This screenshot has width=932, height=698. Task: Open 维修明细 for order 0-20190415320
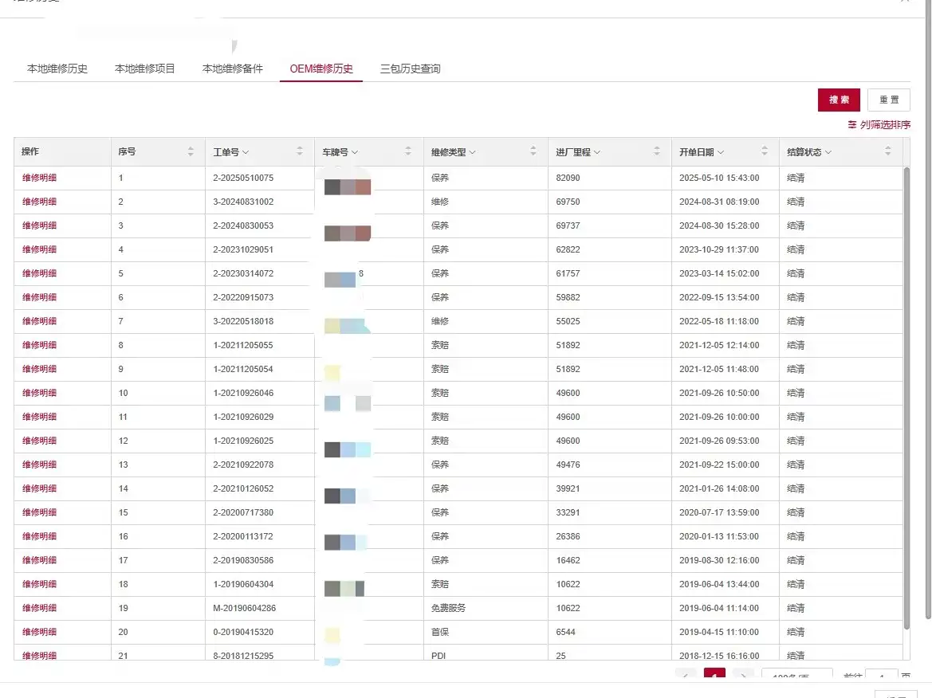[39, 632]
